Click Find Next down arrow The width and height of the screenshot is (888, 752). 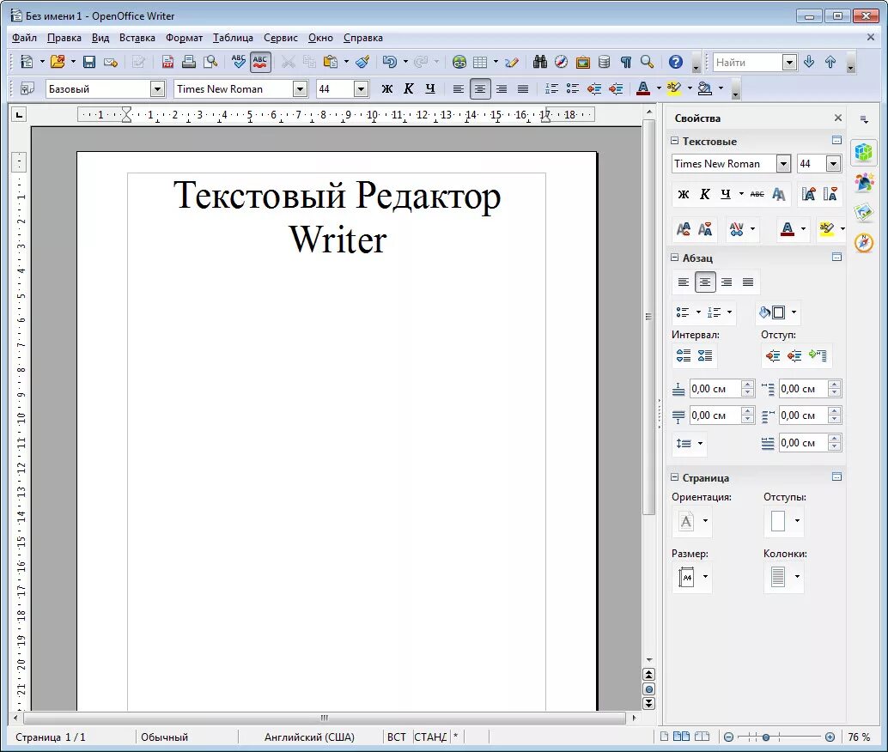(809, 62)
